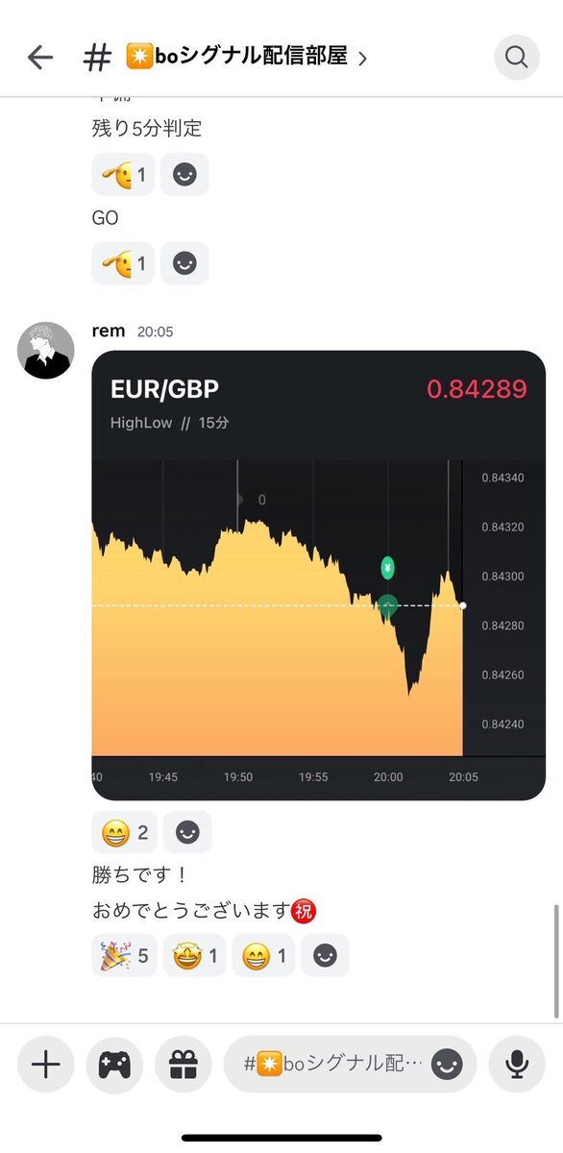Open the plus attachment menu
This screenshot has width=563, height=1153.
[46, 1064]
